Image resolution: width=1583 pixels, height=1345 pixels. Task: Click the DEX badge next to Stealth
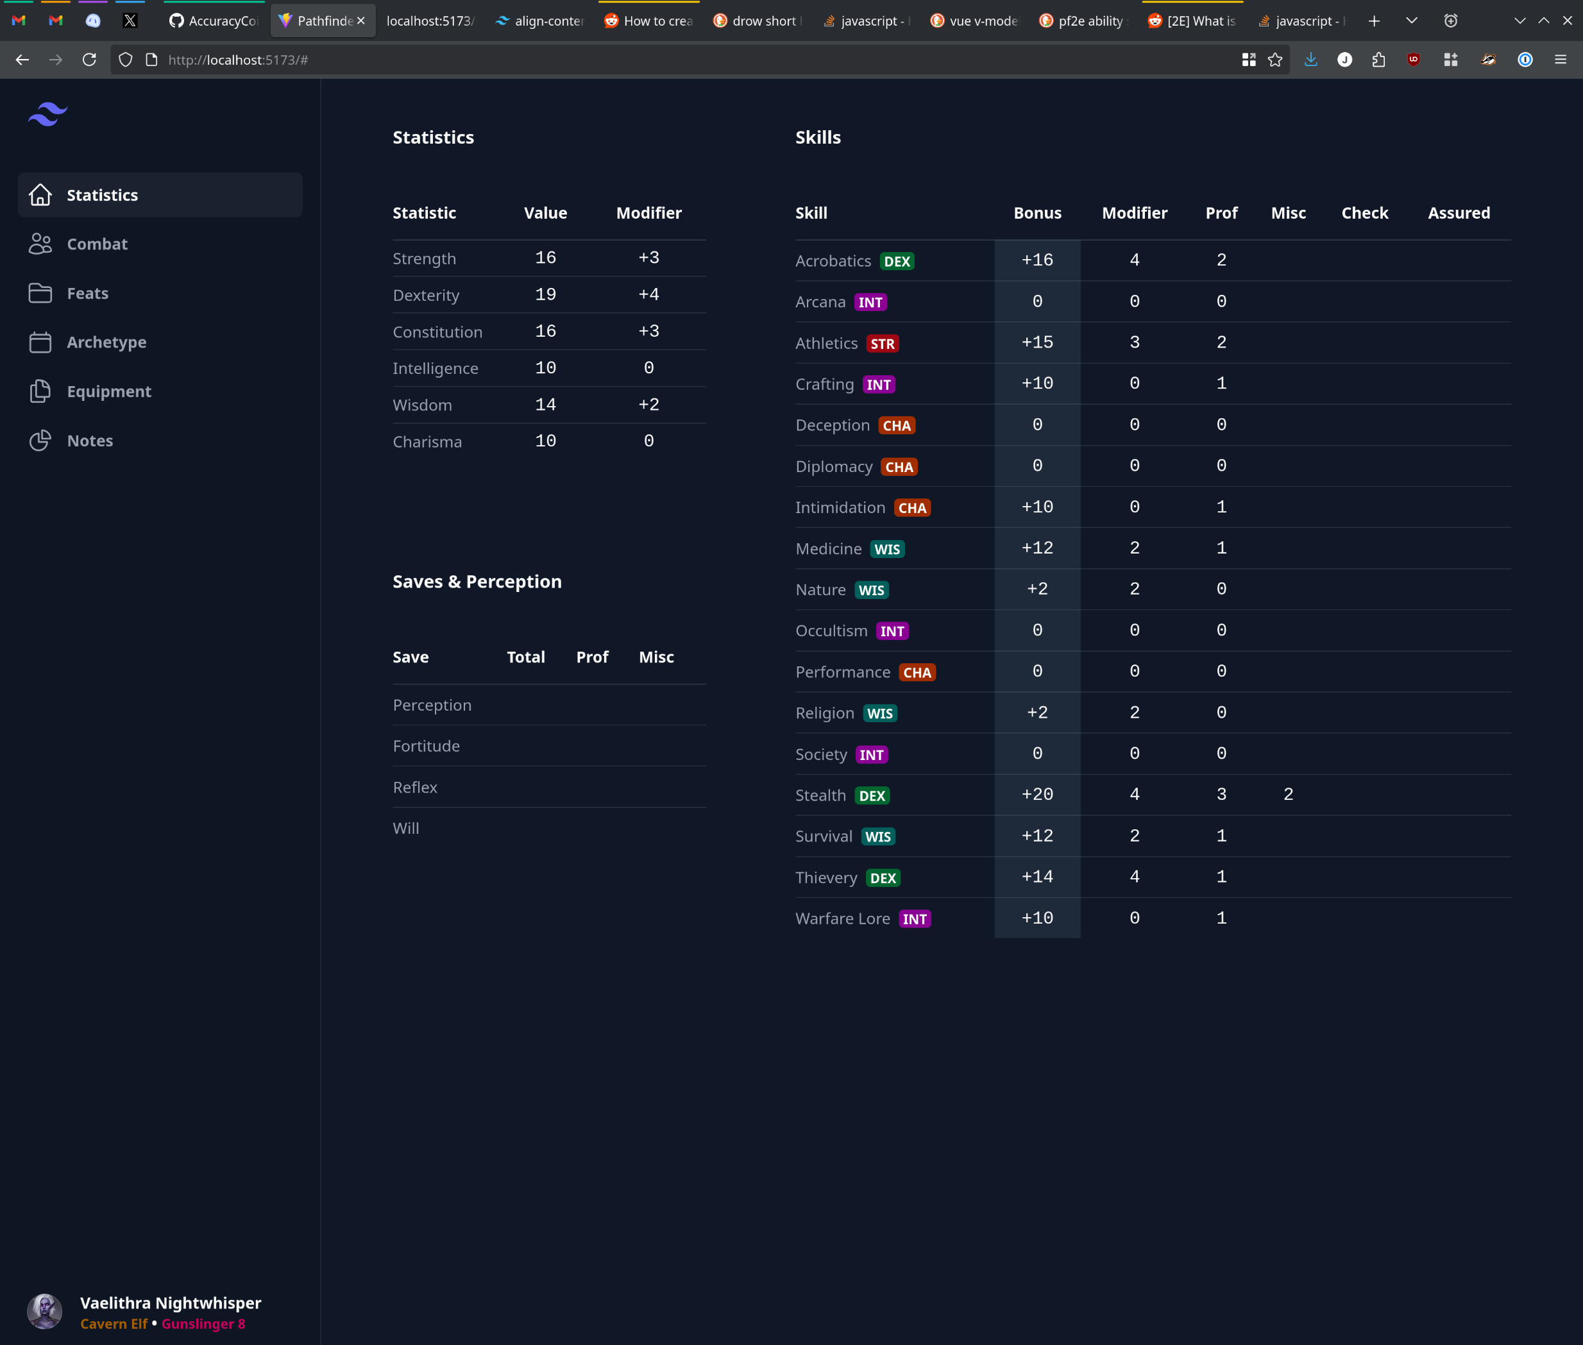[x=872, y=796]
